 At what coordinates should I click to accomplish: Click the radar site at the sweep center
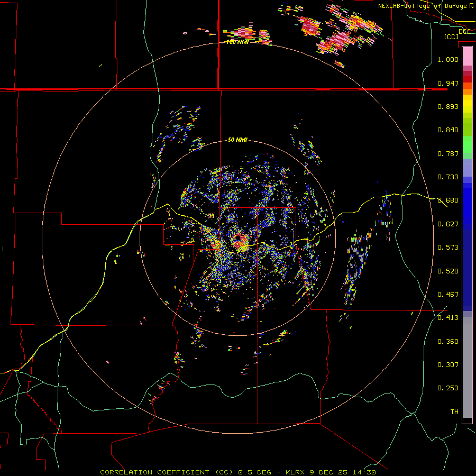point(238,239)
